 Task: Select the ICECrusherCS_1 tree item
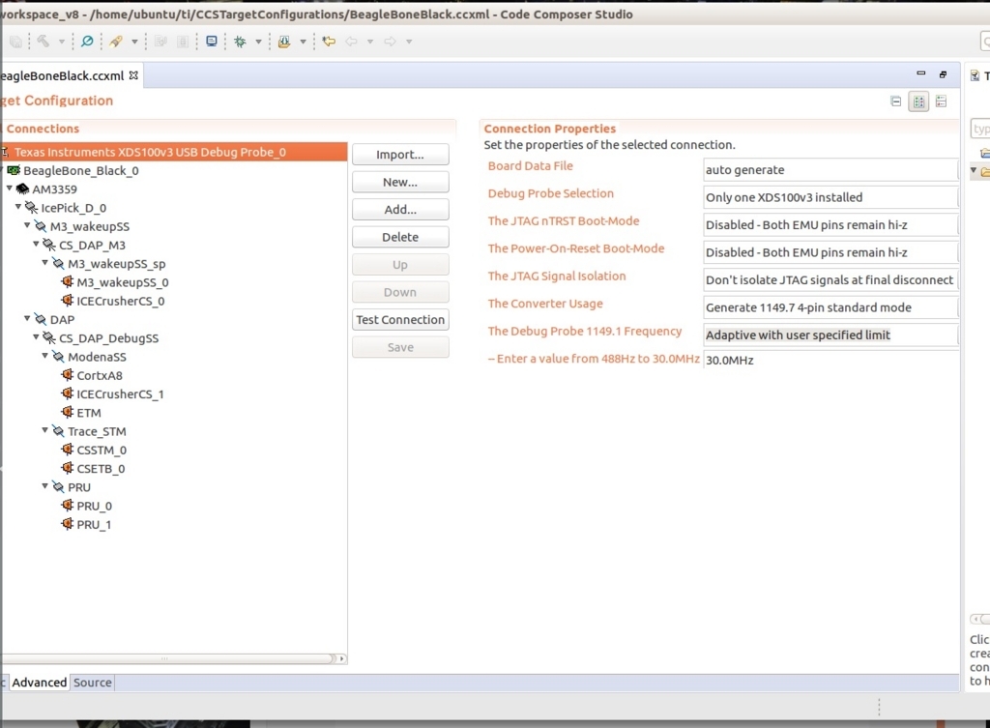click(x=120, y=394)
